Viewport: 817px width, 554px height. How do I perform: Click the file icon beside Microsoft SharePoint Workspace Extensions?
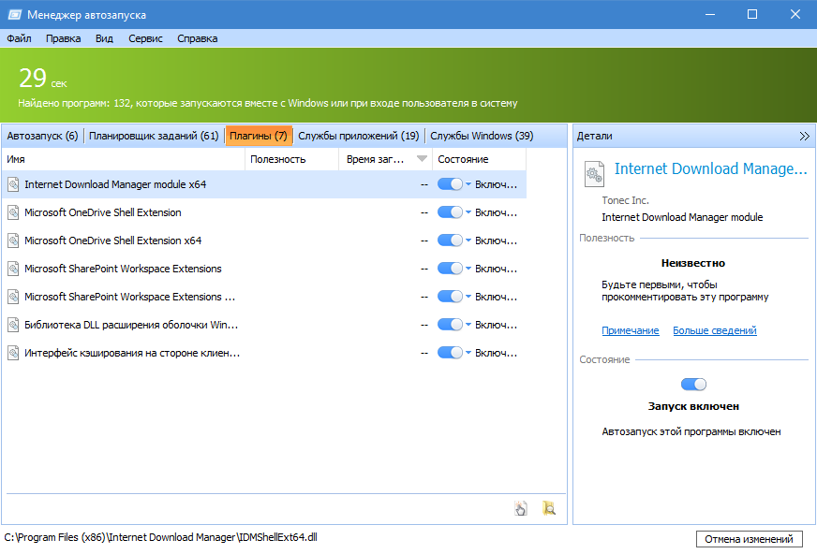pyautogui.click(x=13, y=269)
